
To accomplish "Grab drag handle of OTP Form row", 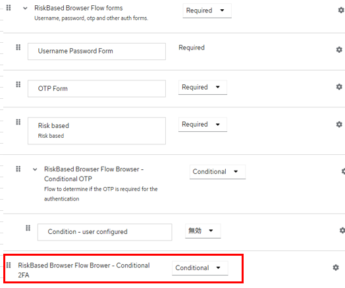I will click(x=18, y=84).
